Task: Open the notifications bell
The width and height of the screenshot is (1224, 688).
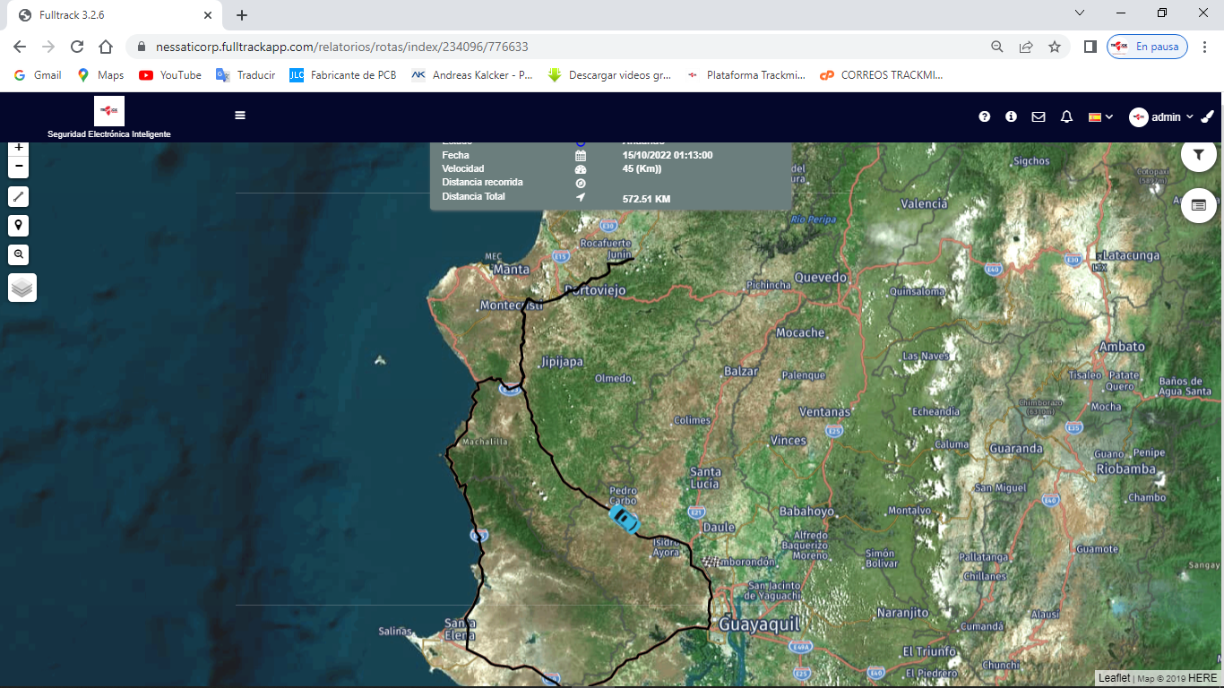Action: 1066,116
